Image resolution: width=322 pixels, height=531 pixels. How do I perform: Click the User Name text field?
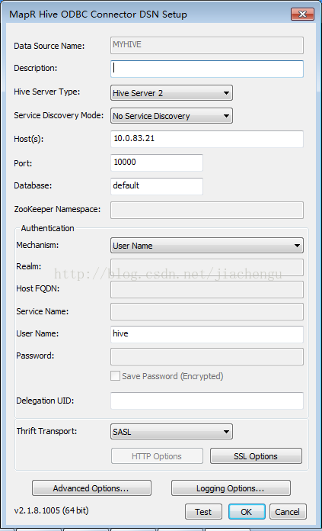point(207,334)
